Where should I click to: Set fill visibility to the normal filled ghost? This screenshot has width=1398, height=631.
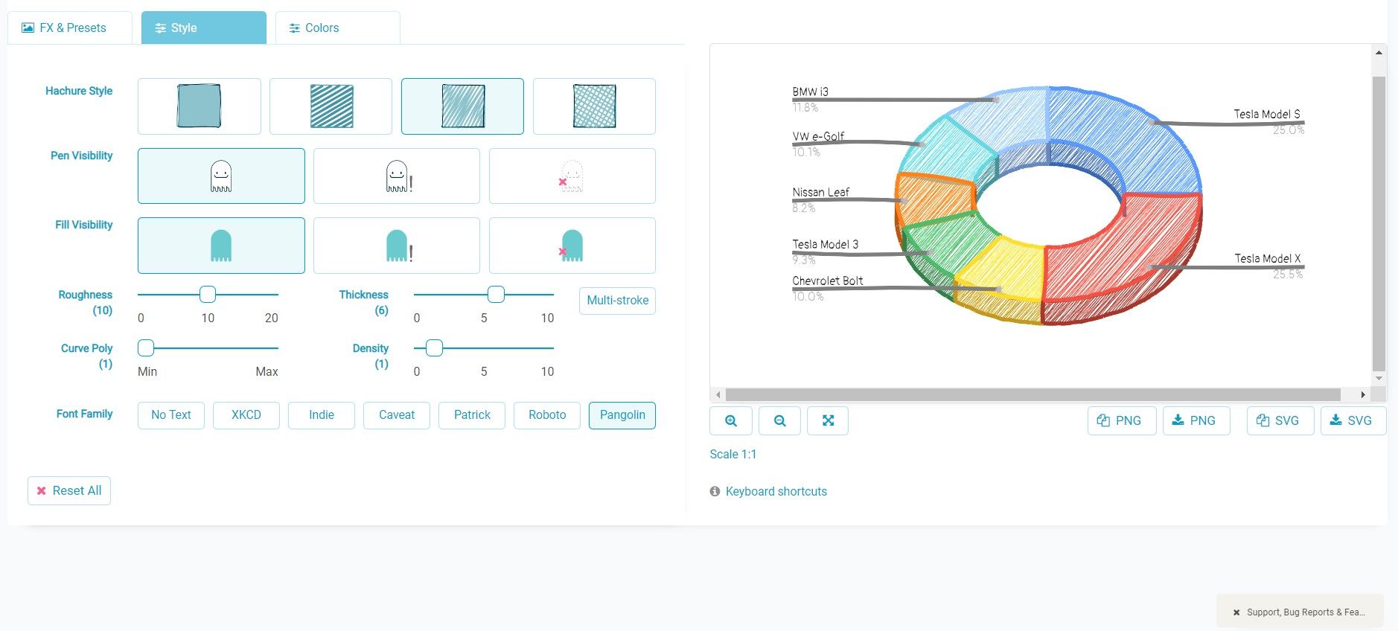click(x=221, y=246)
